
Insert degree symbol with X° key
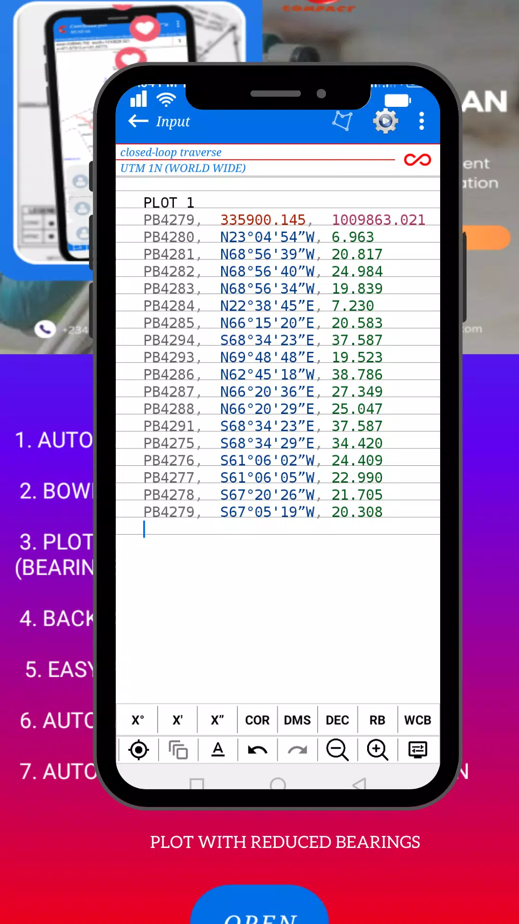pyautogui.click(x=138, y=720)
